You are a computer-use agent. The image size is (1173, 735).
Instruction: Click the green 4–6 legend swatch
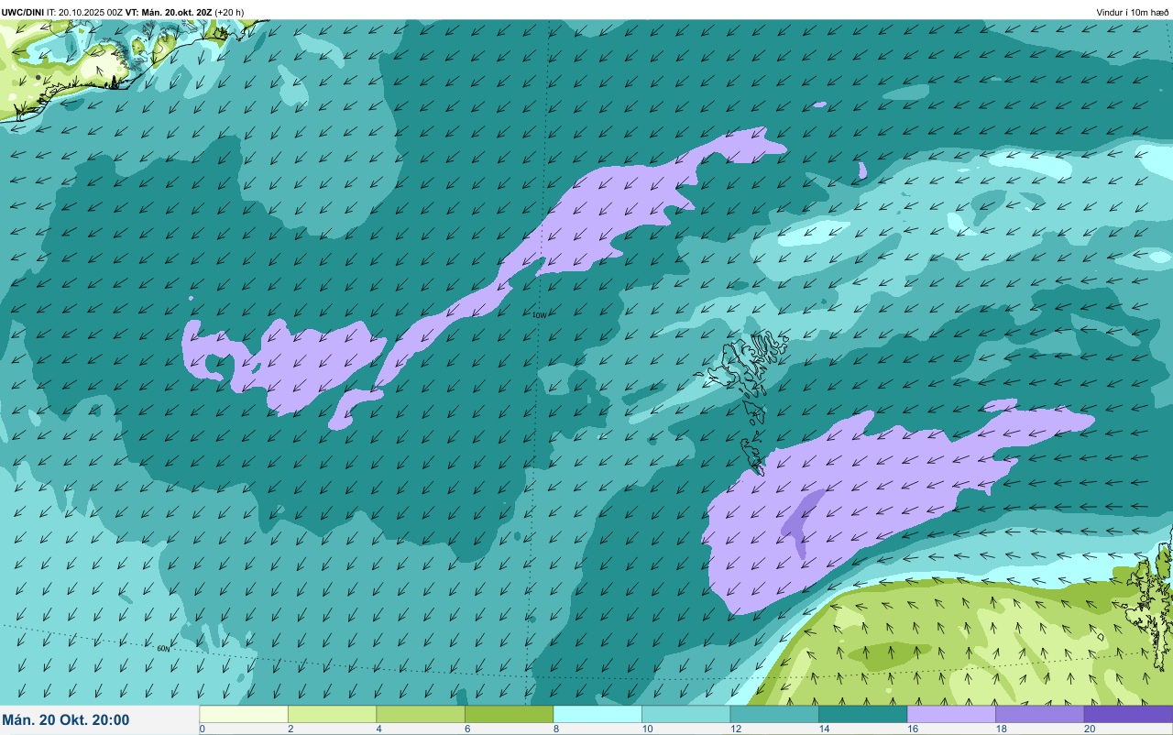[x=421, y=714]
